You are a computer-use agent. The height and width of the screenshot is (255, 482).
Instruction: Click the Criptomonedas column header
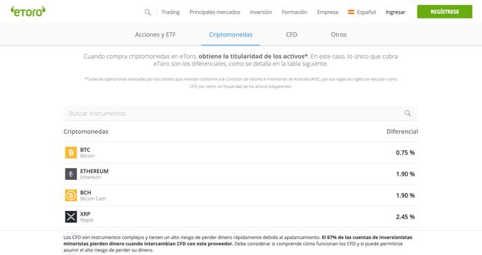(x=86, y=132)
